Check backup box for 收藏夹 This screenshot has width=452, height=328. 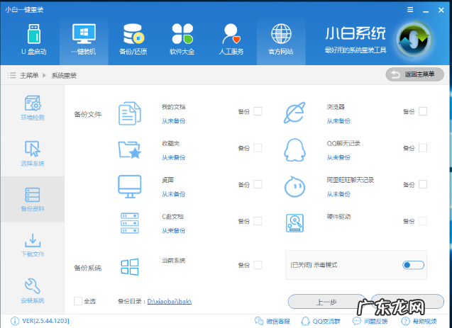(258, 148)
